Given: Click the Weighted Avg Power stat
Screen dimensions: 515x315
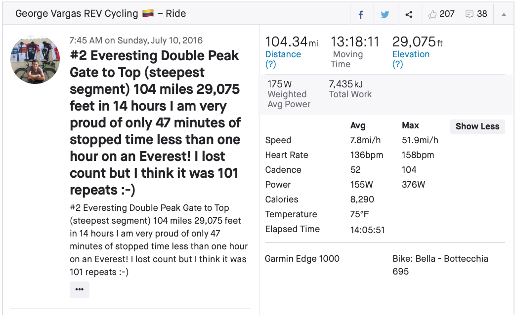Looking at the screenshot, I should point(289,94).
